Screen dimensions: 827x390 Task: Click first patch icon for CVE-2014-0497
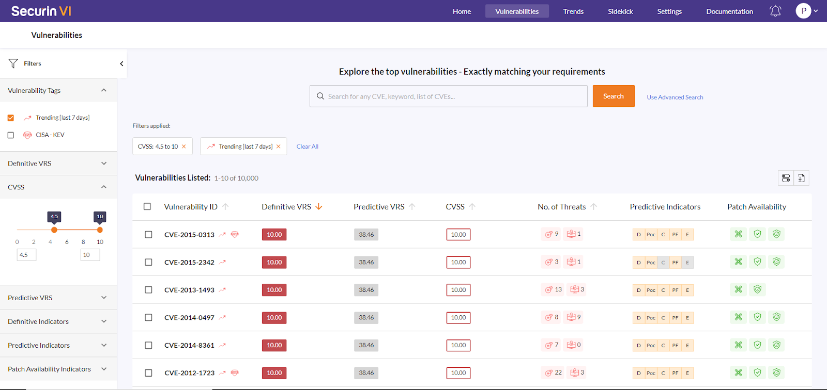click(x=738, y=317)
